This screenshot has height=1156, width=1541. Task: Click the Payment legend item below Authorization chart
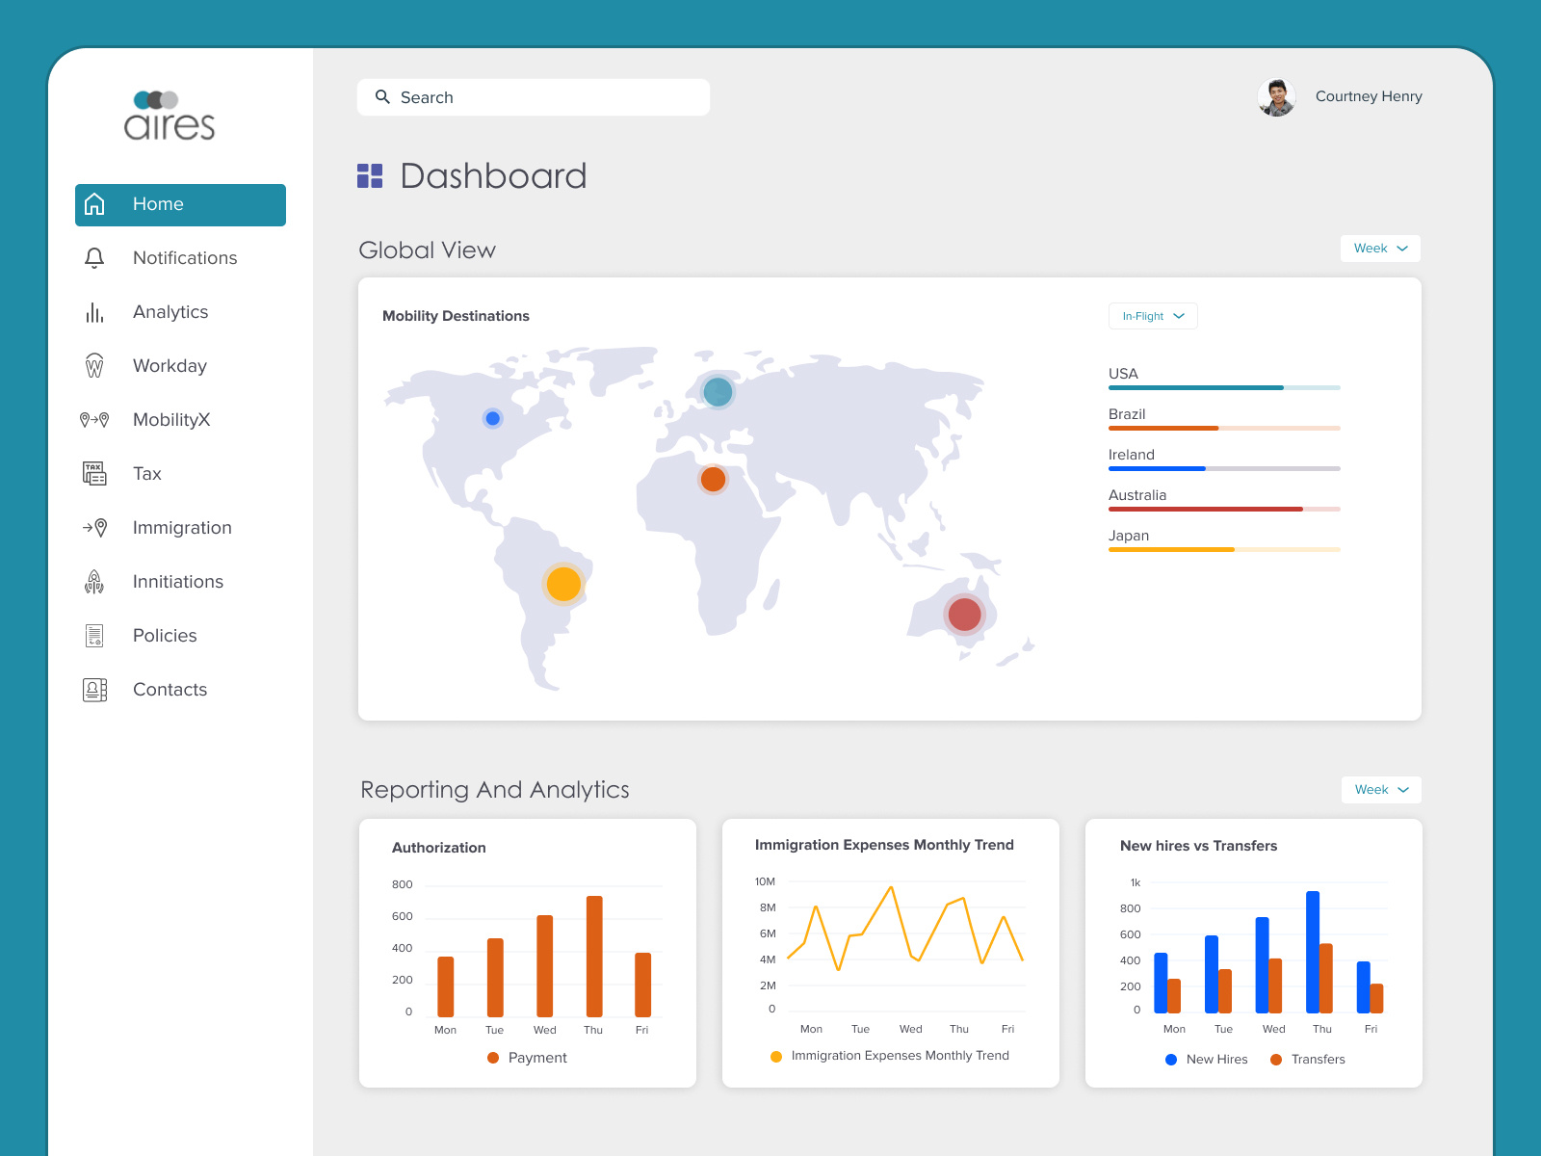pos(528,1057)
